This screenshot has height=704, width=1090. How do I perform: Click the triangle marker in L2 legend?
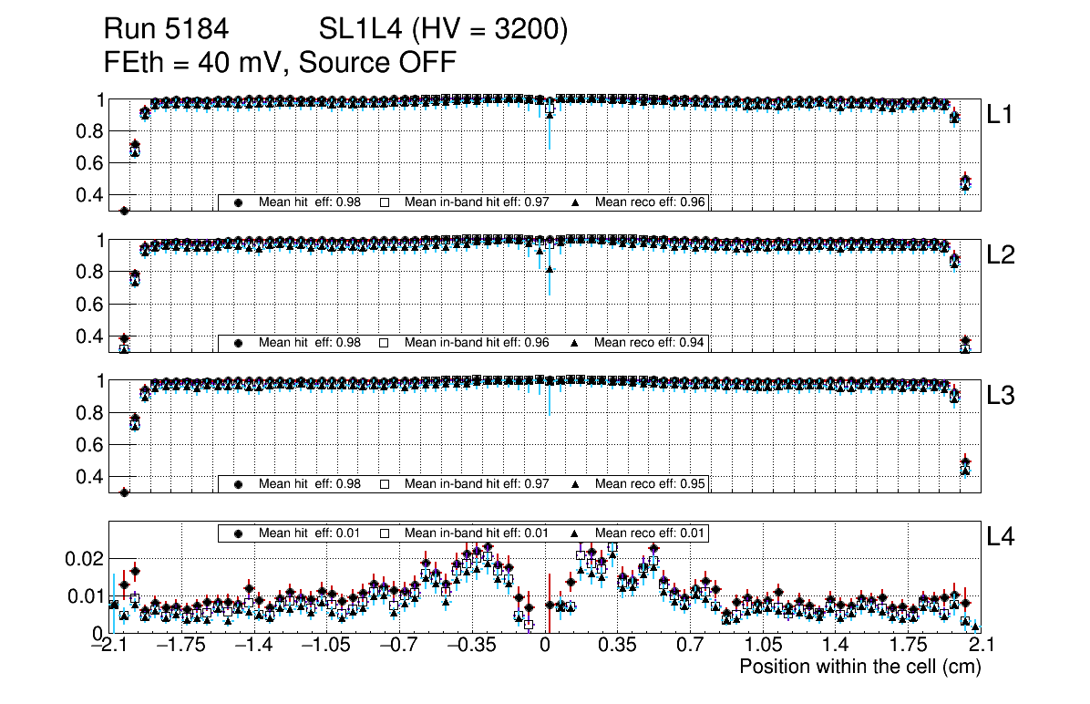click(x=575, y=343)
